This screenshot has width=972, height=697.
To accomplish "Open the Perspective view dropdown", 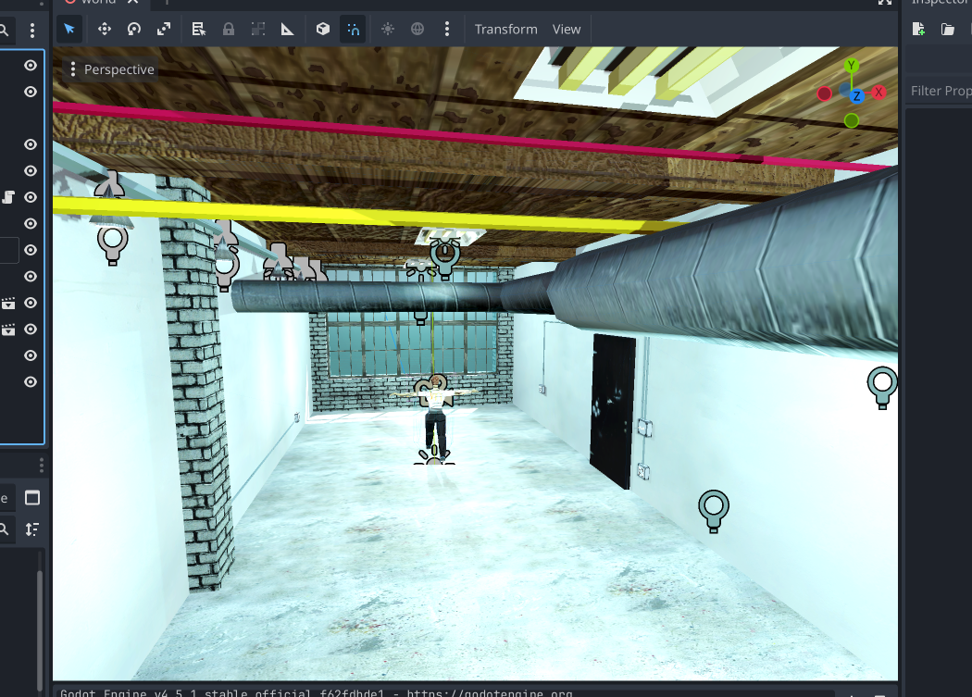I will [x=110, y=69].
